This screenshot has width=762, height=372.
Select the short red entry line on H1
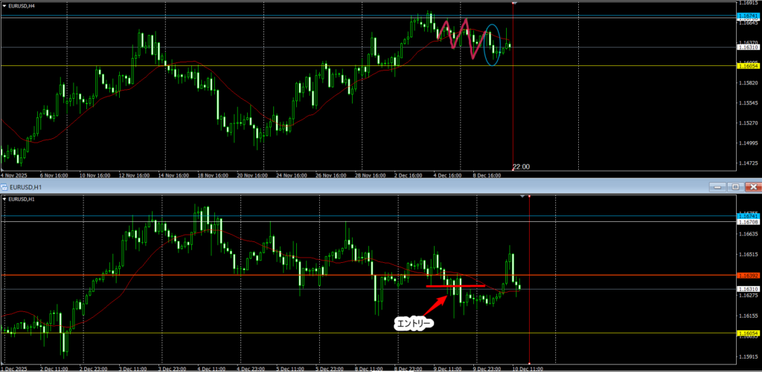[455, 286]
